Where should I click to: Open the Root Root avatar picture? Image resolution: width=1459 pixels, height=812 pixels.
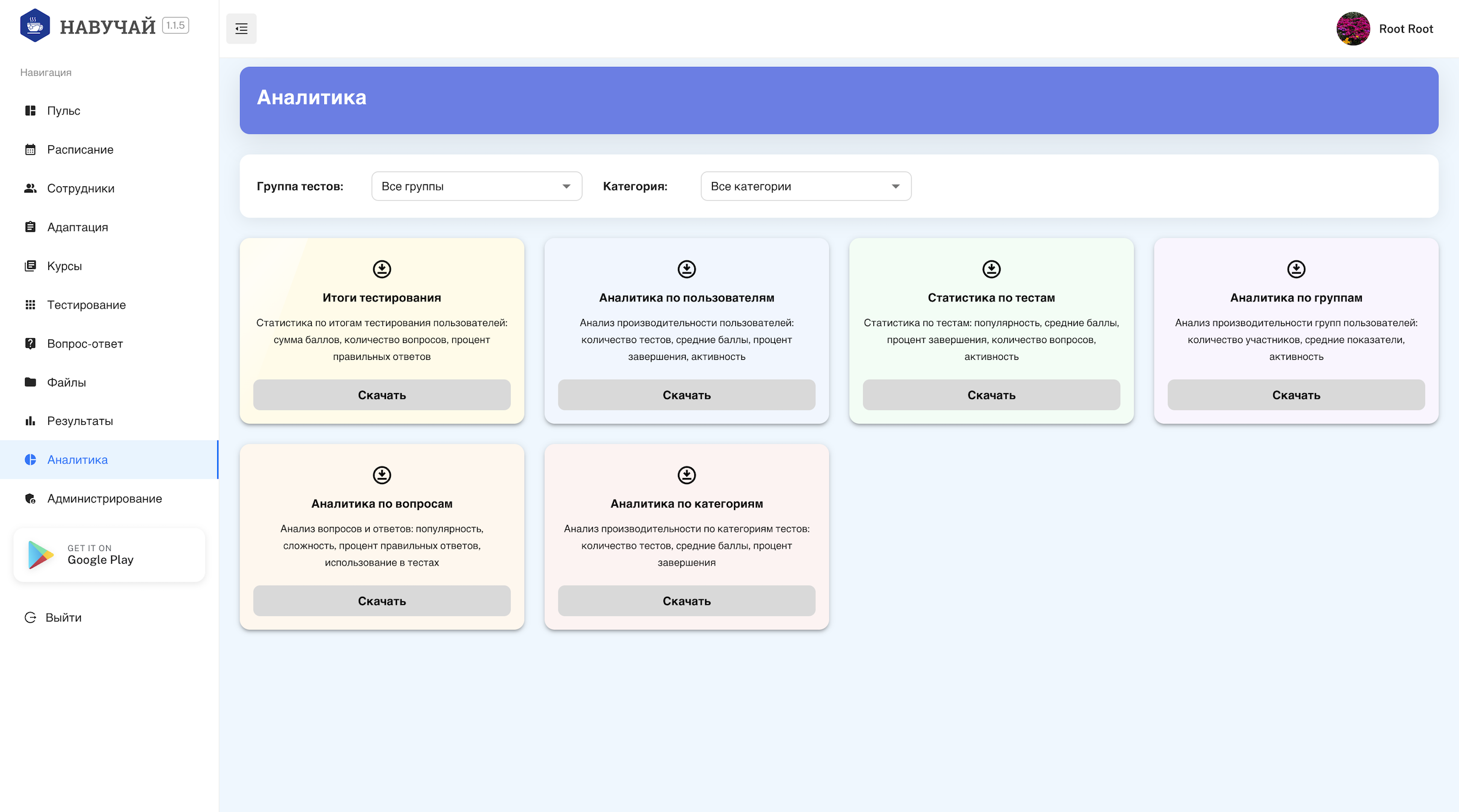[x=1353, y=28]
